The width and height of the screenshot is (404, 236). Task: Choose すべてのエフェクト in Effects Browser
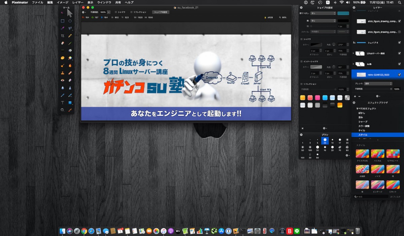pyautogui.click(x=366, y=109)
